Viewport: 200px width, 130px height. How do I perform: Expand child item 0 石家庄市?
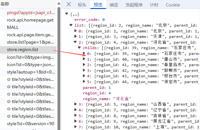84,53
